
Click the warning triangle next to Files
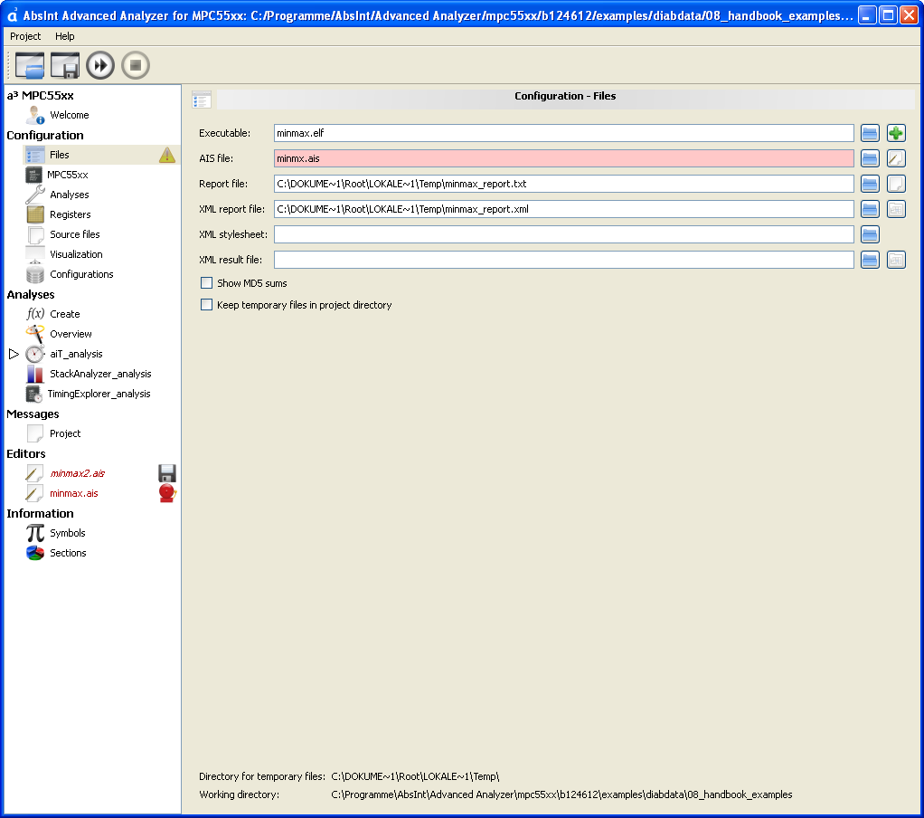[167, 155]
